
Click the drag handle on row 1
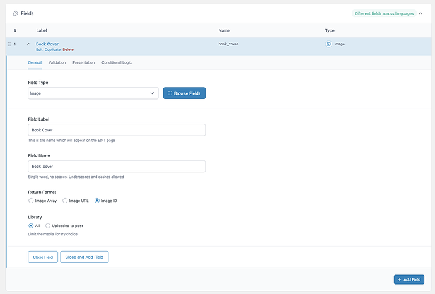coord(9,44)
